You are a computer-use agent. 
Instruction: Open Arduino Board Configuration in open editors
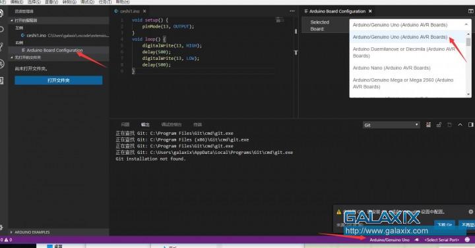point(55,50)
